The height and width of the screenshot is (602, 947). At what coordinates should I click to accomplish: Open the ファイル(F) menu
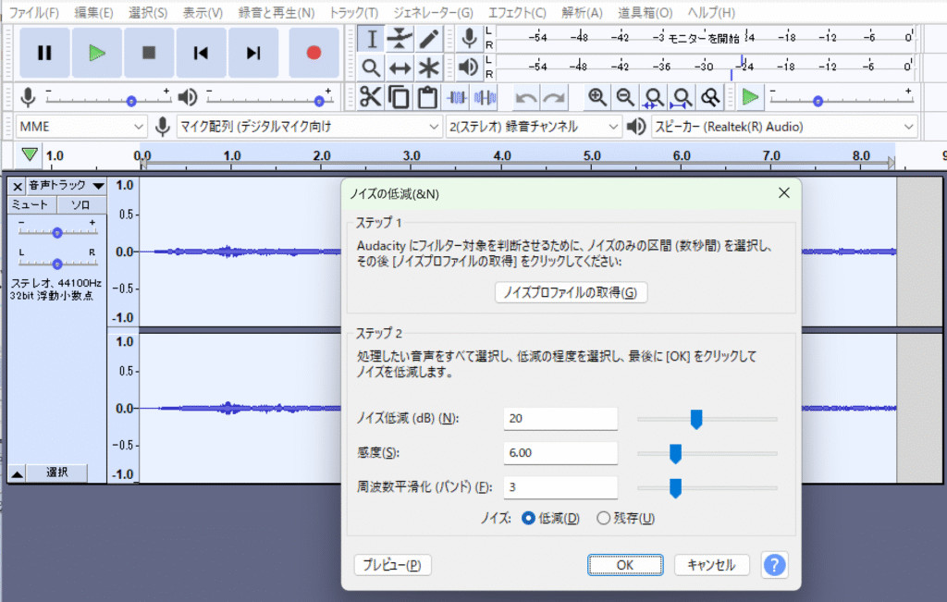click(33, 13)
